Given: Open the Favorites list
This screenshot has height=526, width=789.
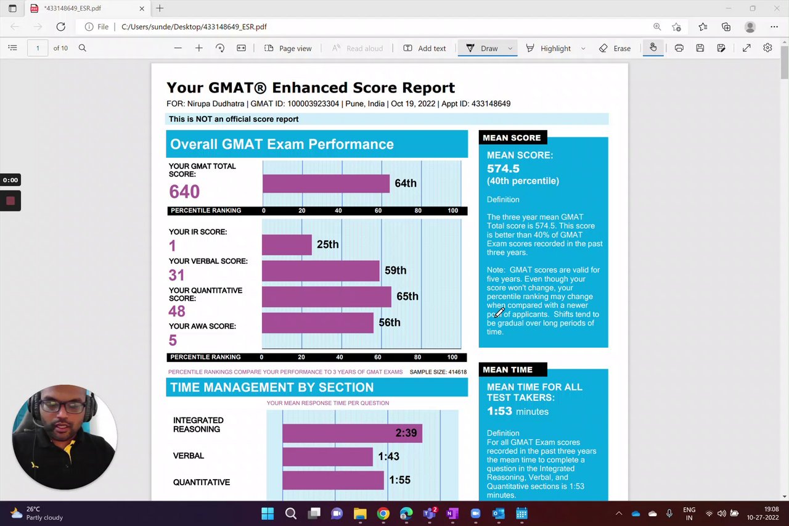Looking at the screenshot, I should point(703,27).
